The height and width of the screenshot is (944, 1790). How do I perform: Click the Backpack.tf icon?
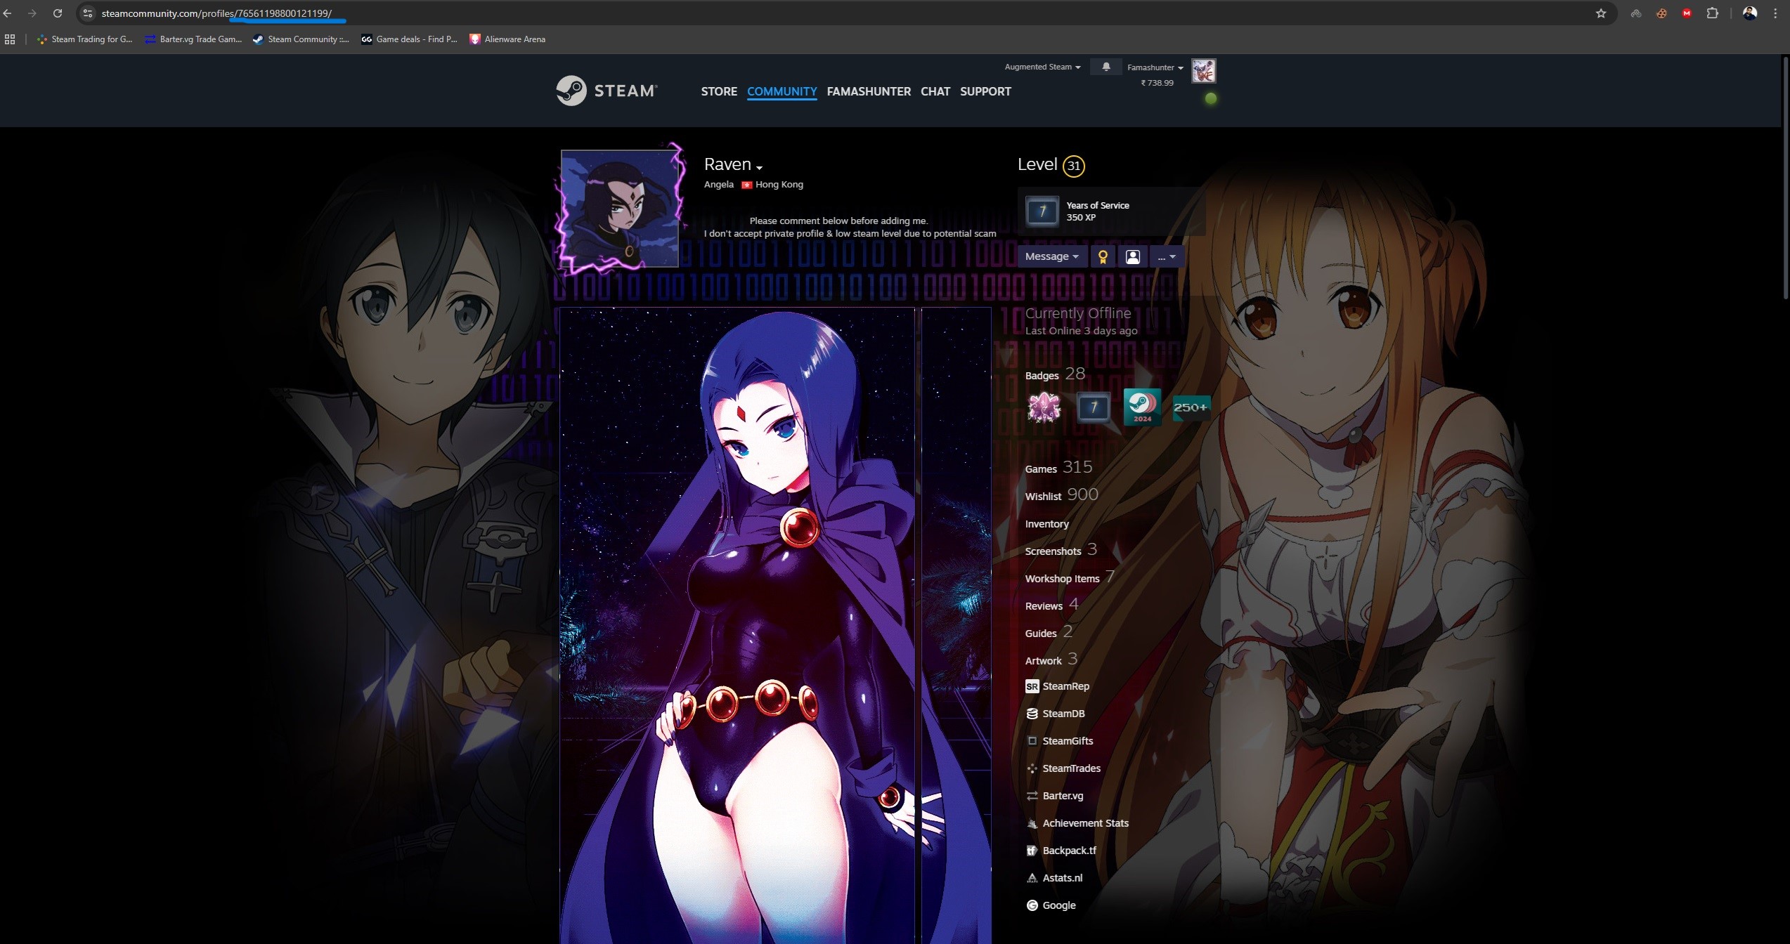tap(1032, 851)
